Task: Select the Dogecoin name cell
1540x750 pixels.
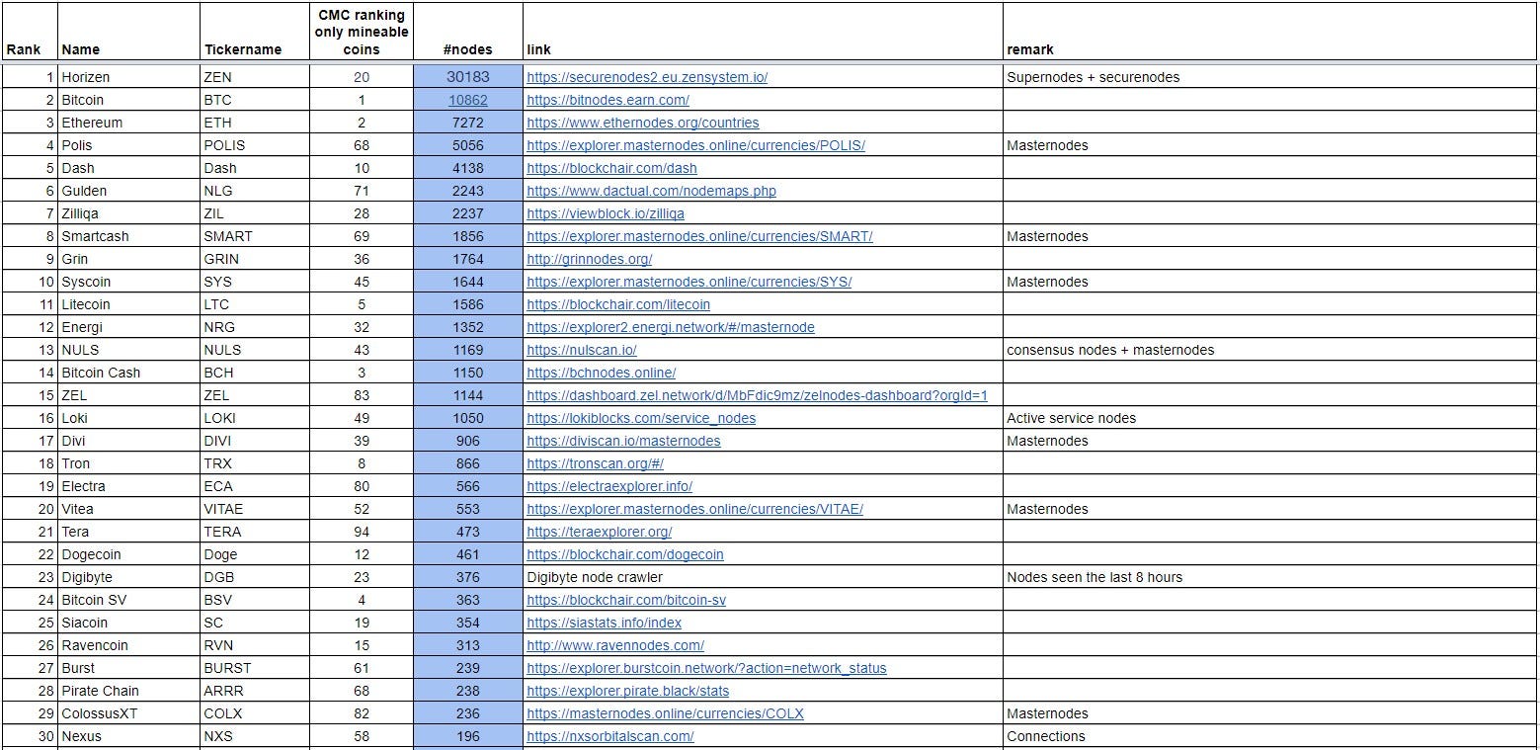Action: 129,554
